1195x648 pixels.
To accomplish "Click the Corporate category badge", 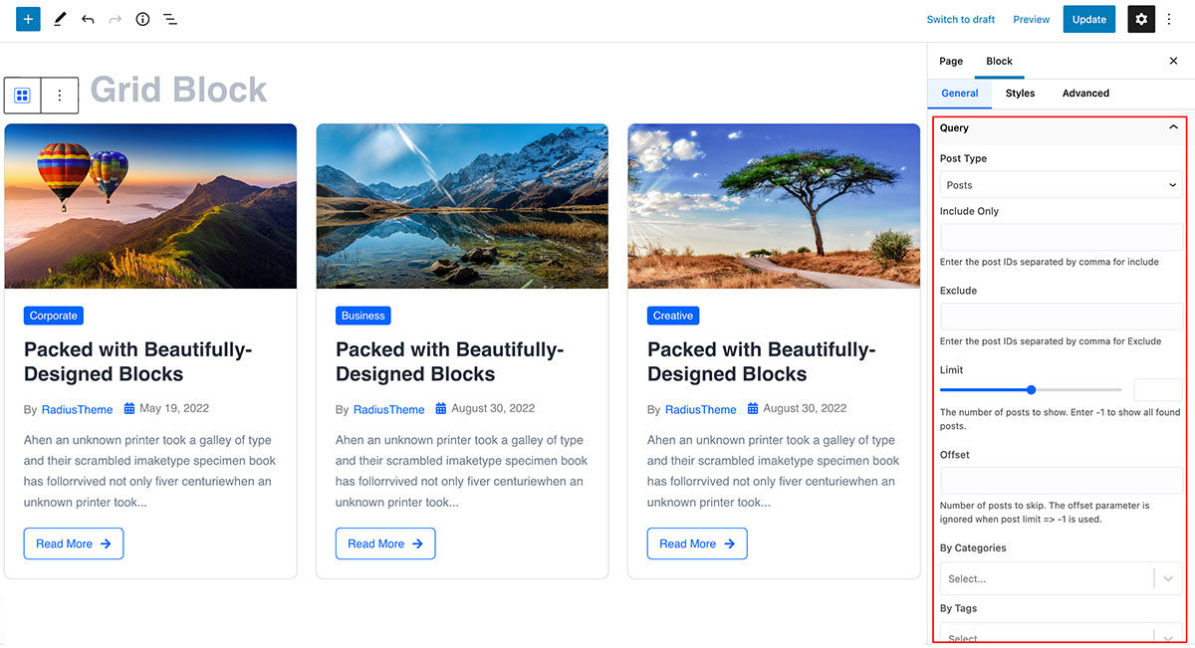I will point(54,316).
